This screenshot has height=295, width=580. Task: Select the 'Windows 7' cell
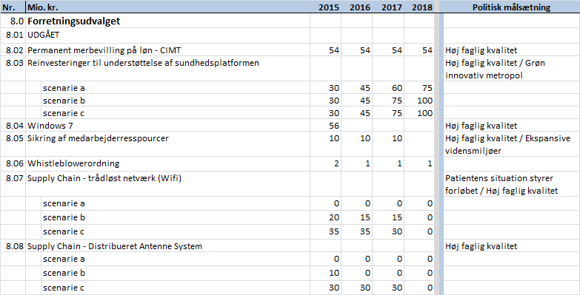(167, 126)
